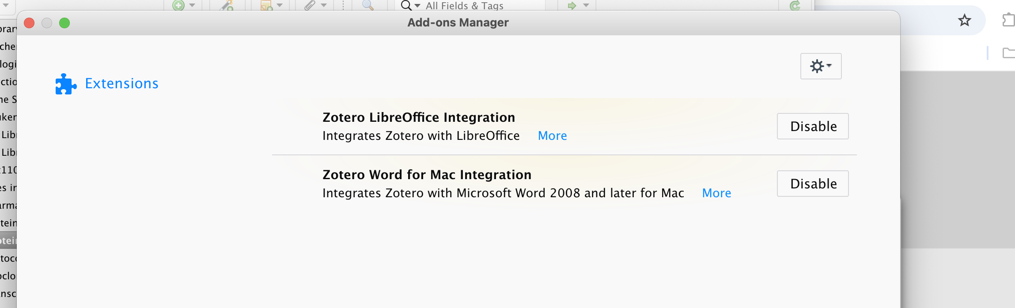Select Zotero Word for Mac Integration entry

pyautogui.click(x=427, y=175)
